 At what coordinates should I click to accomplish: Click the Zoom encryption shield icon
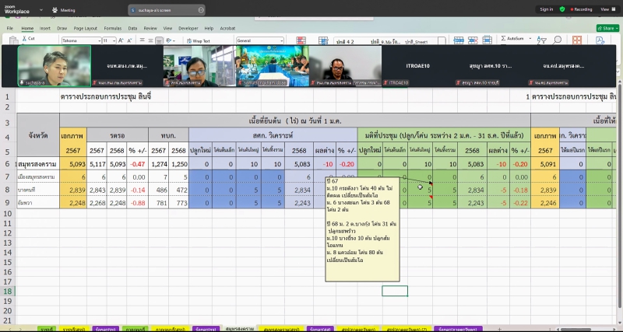[561, 10]
